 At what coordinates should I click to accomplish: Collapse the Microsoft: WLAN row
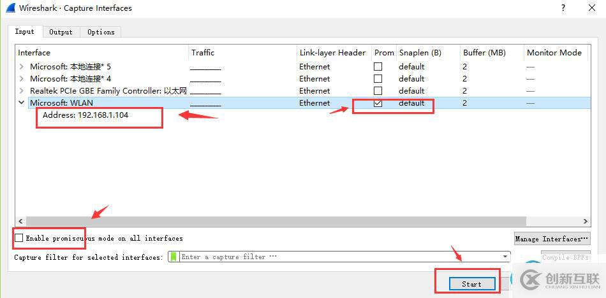coord(21,103)
